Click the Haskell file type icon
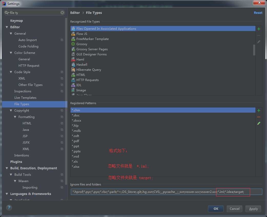This screenshot has height=217, width=267. click(x=73, y=65)
